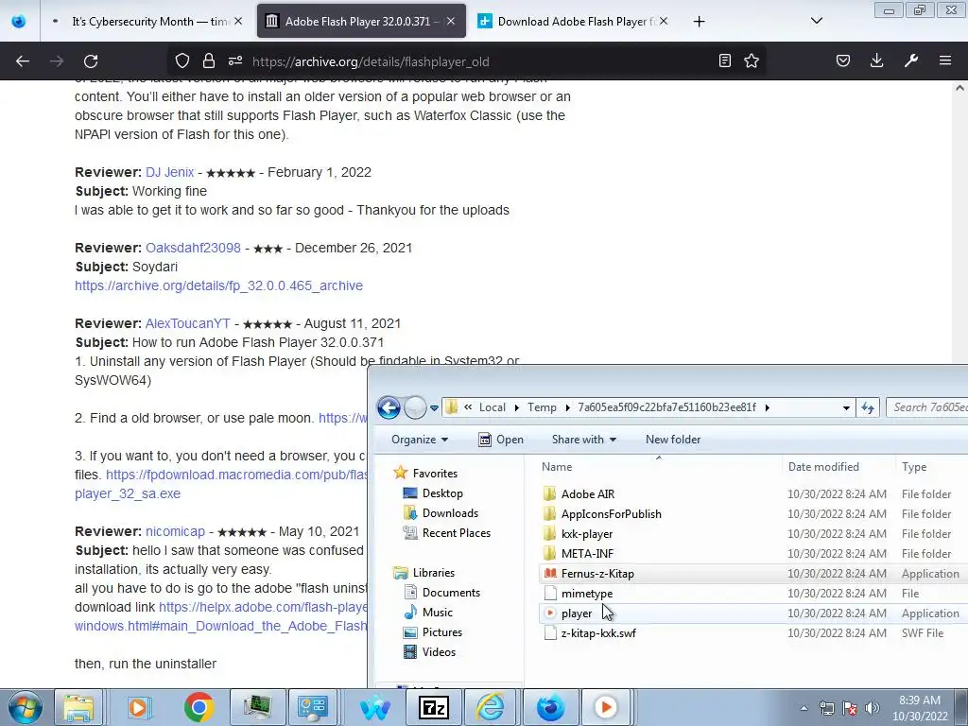Click the volume speaker tray icon
Viewport: 968px width, 726px height.
point(872,708)
